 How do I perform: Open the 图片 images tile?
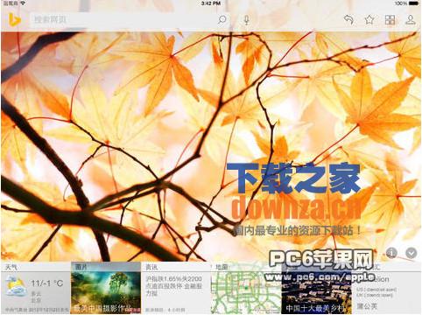point(106,288)
